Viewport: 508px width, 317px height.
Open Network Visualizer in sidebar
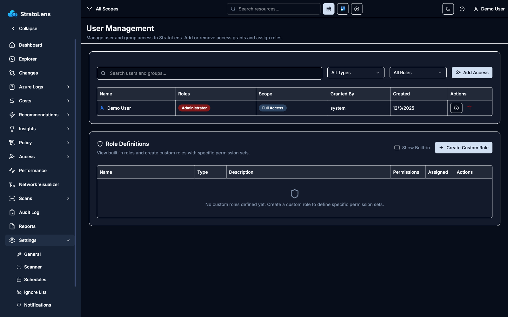(40, 184)
